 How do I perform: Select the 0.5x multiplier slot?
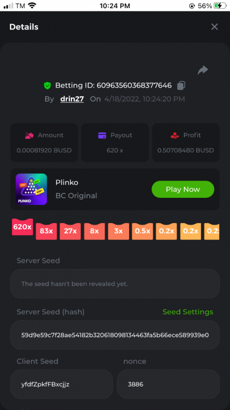(x=142, y=231)
